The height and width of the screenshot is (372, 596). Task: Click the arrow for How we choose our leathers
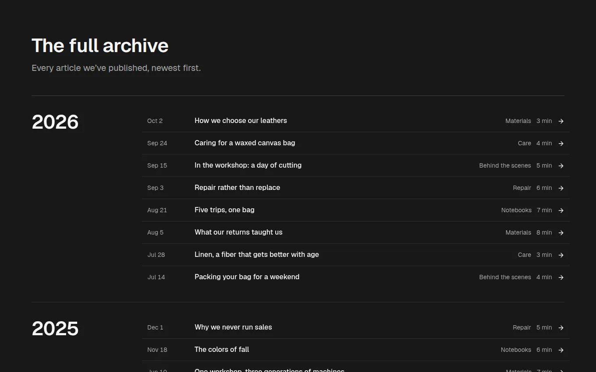(x=561, y=121)
